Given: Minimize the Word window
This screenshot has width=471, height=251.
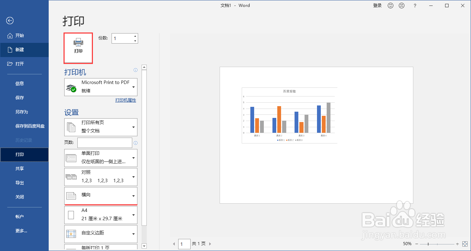Looking at the screenshot, I should [x=431, y=6].
